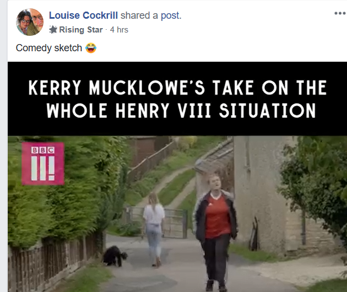The width and height of the screenshot is (347, 292).
Task: Open the three-dots post options menu
Action: [340, 13]
